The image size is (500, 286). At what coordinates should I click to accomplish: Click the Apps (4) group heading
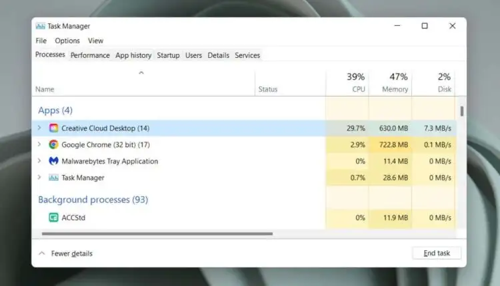(55, 110)
